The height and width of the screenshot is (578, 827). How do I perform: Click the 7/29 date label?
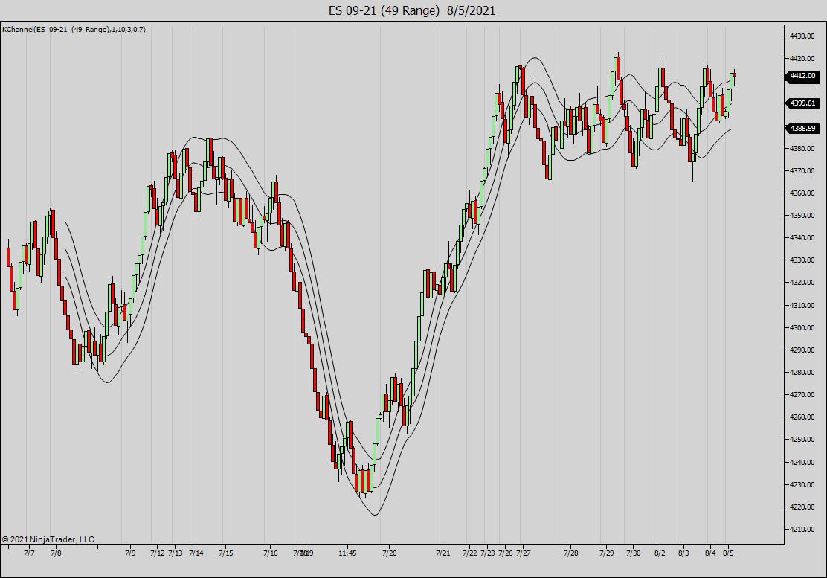[x=607, y=553]
